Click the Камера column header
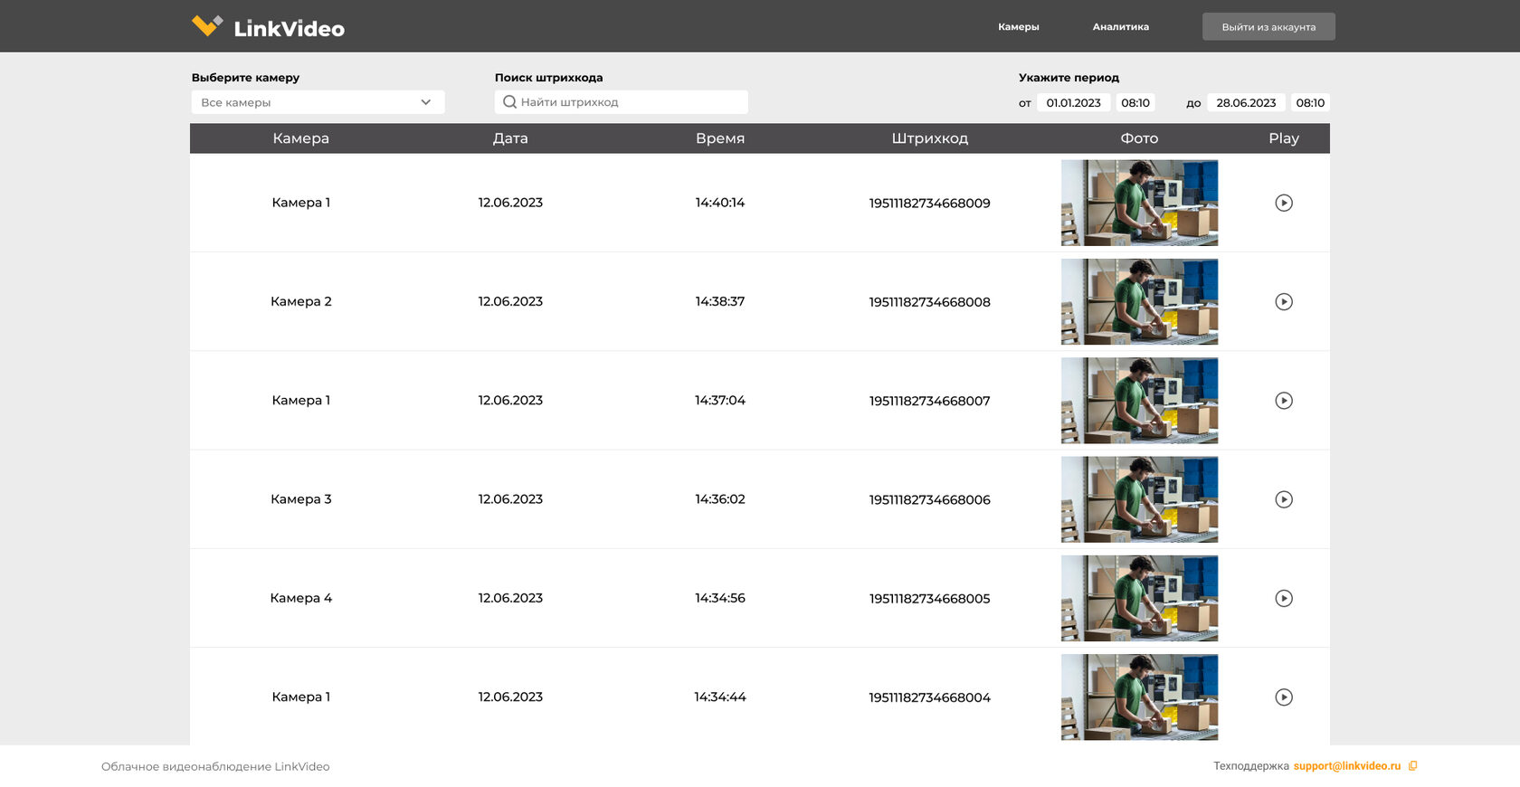The image size is (1520, 787). (x=301, y=138)
